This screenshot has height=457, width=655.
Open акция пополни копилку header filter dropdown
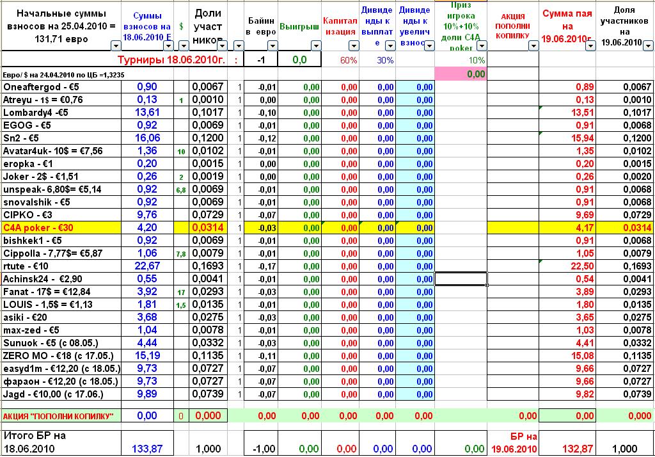(534, 45)
